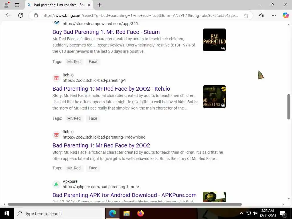Select Mr. Red tag under download result

point(74,168)
